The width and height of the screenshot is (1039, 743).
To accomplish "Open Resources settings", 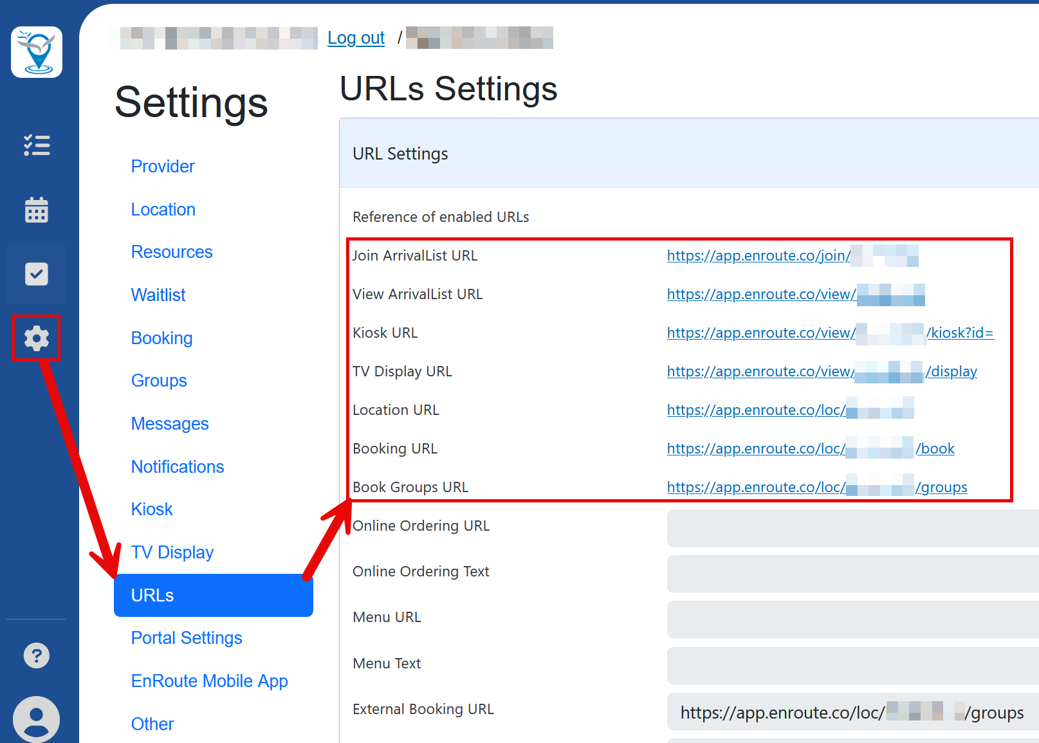I will (x=172, y=252).
